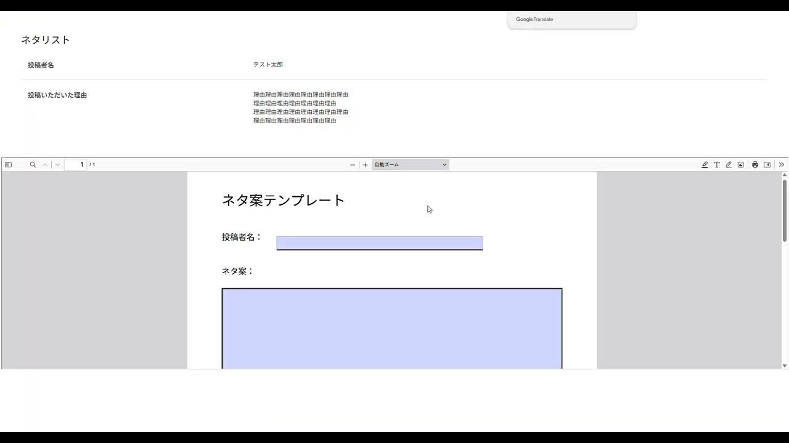The width and height of the screenshot is (789, 443).
Task: Click the Google Translate popup
Action: (x=572, y=20)
